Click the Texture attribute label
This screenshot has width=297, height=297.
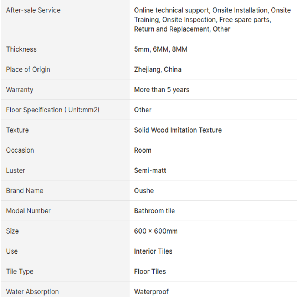tap(17, 130)
